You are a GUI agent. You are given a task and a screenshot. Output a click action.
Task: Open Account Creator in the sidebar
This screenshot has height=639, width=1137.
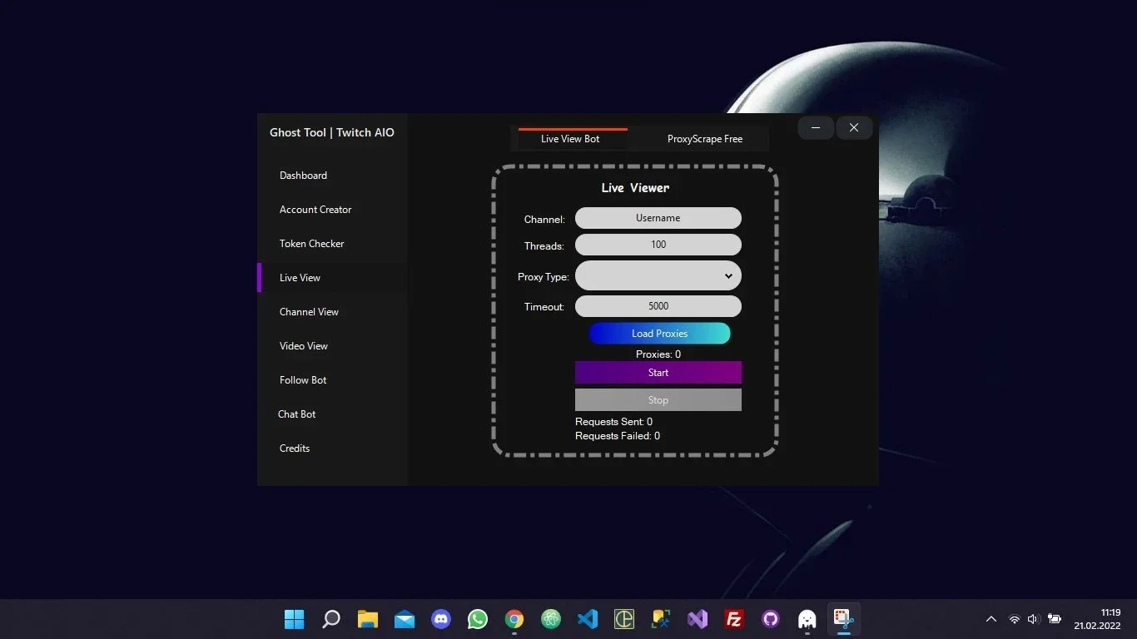(x=315, y=210)
